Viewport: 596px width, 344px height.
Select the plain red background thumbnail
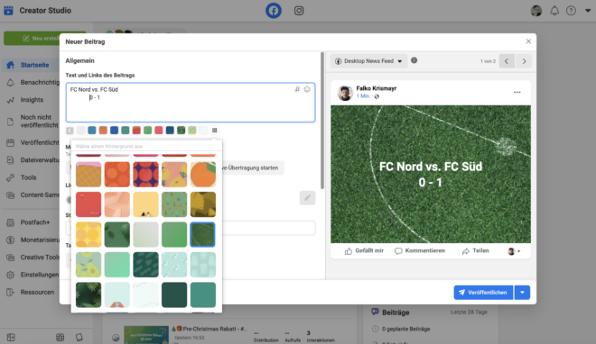tap(88, 204)
